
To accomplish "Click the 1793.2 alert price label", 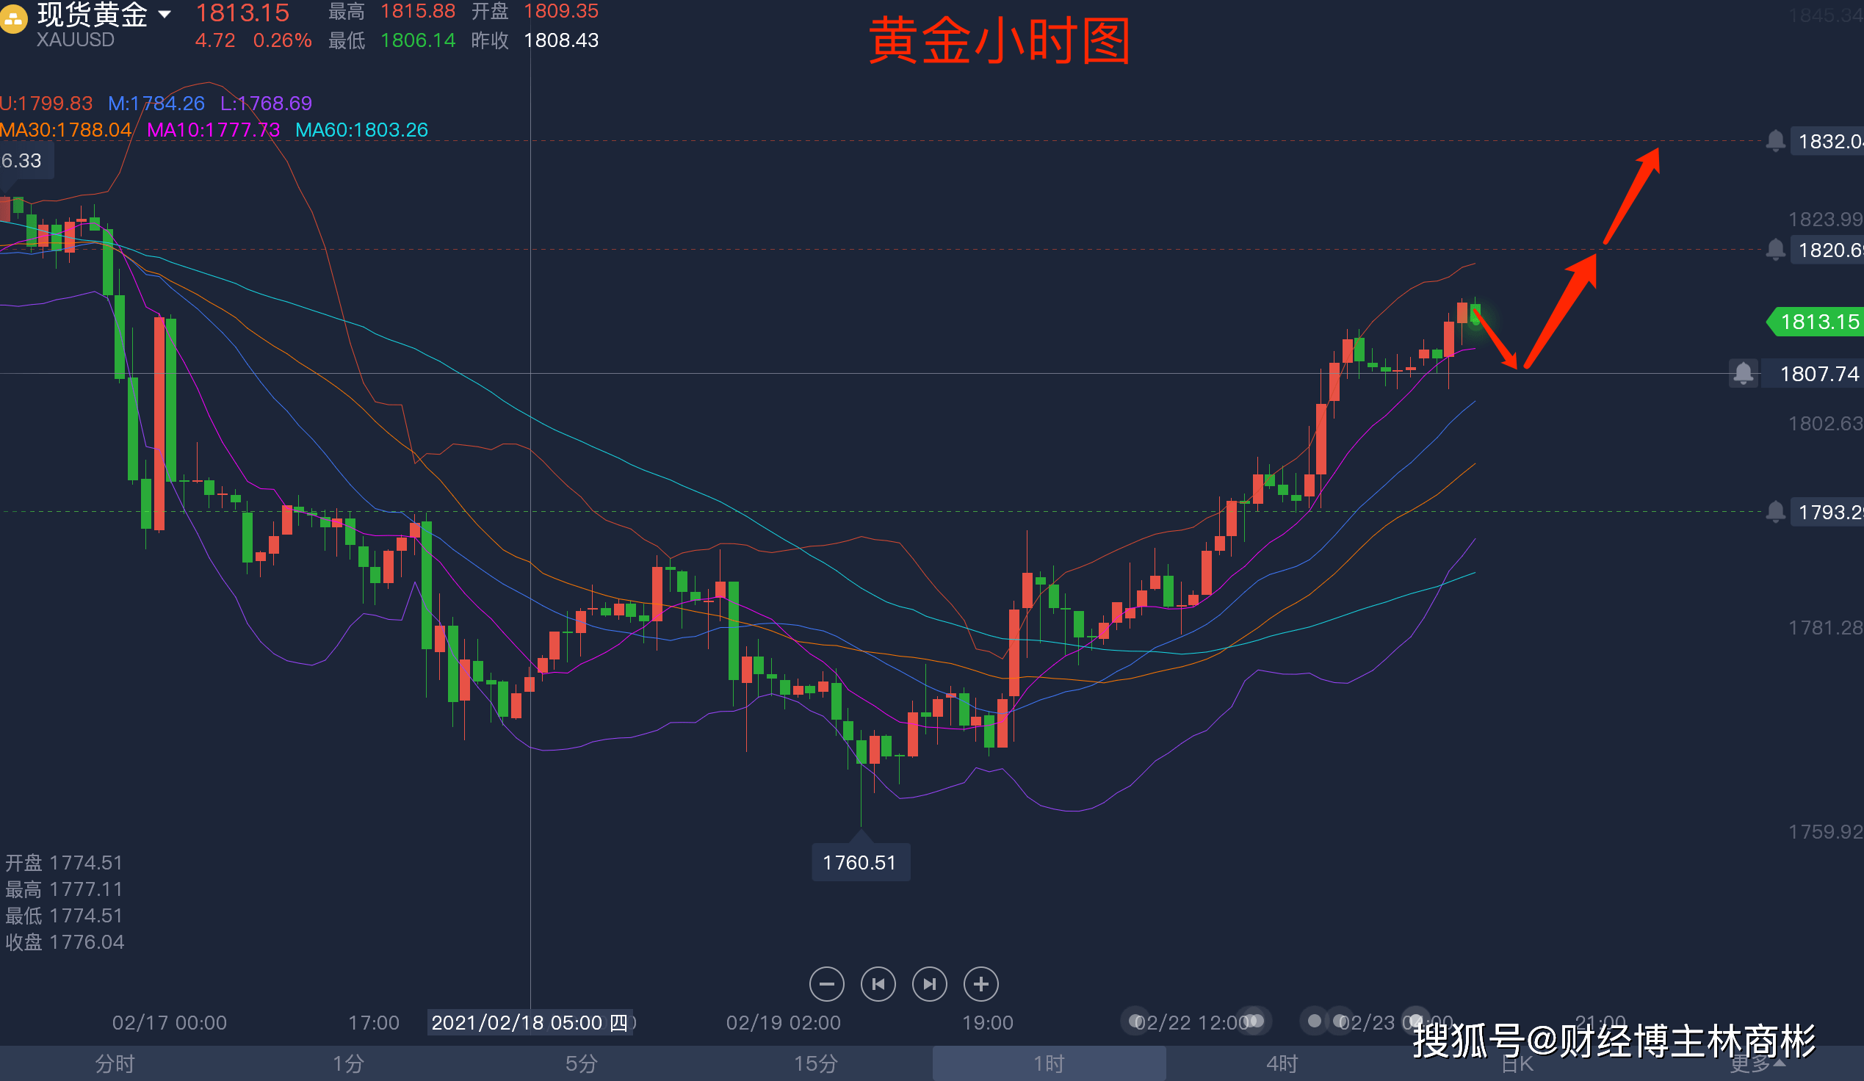I will (x=1827, y=513).
